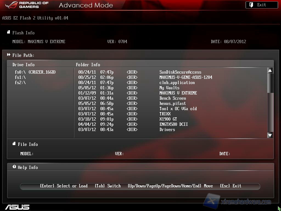
Task: Click the Help Info icon
Action: [14, 167]
